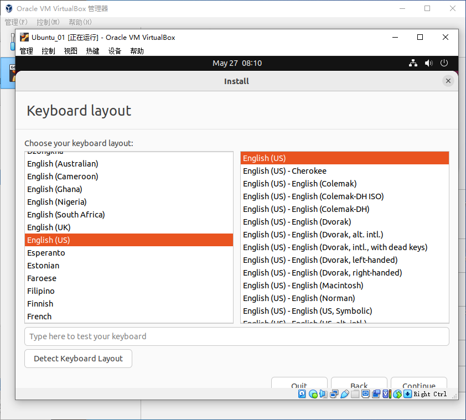Click the mouse integration status icon
Image resolution: width=466 pixels, height=420 pixels.
(x=397, y=394)
